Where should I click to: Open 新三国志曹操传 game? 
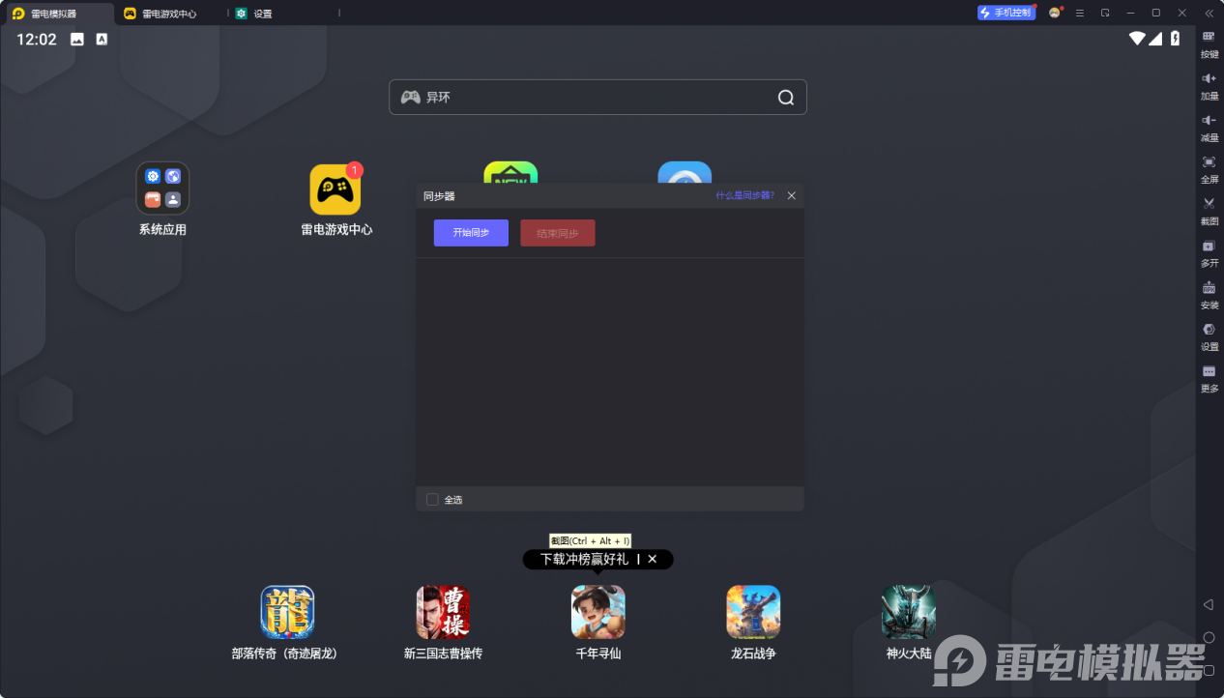443,612
